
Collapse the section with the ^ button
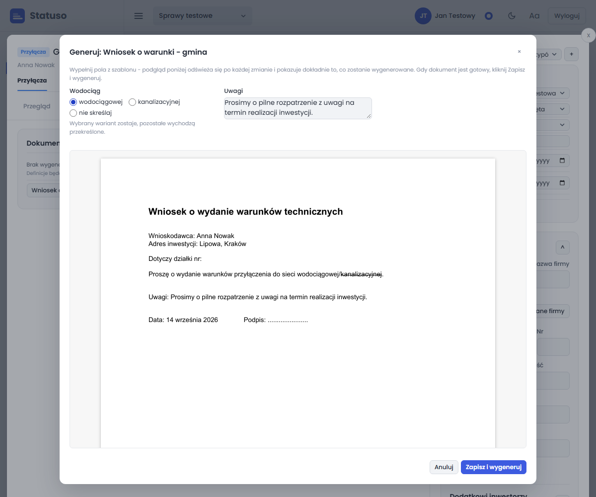click(x=562, y=248)
